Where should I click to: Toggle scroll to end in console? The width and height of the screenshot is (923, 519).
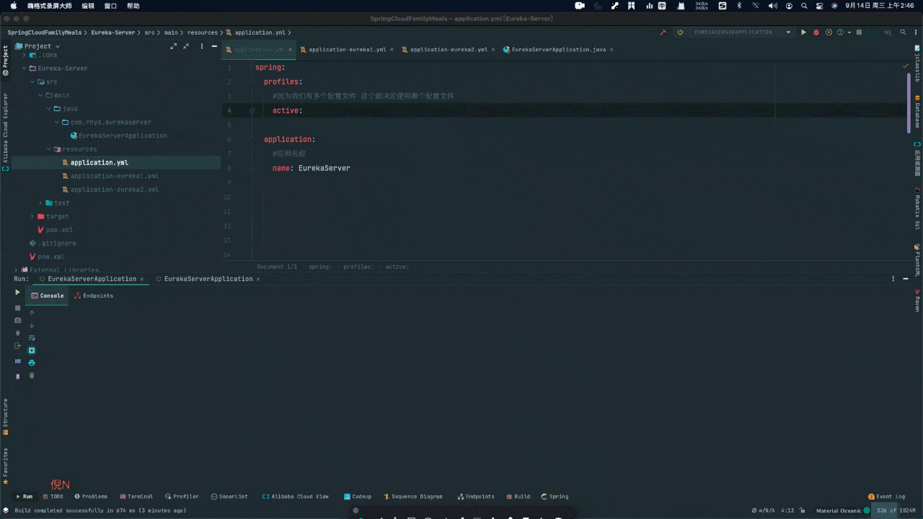32,350
